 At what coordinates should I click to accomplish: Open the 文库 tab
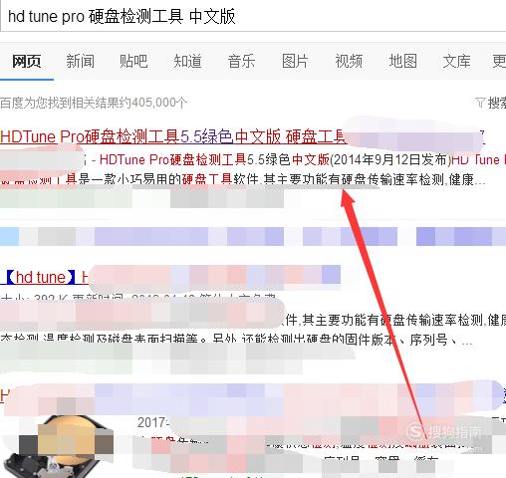point(456,61)
